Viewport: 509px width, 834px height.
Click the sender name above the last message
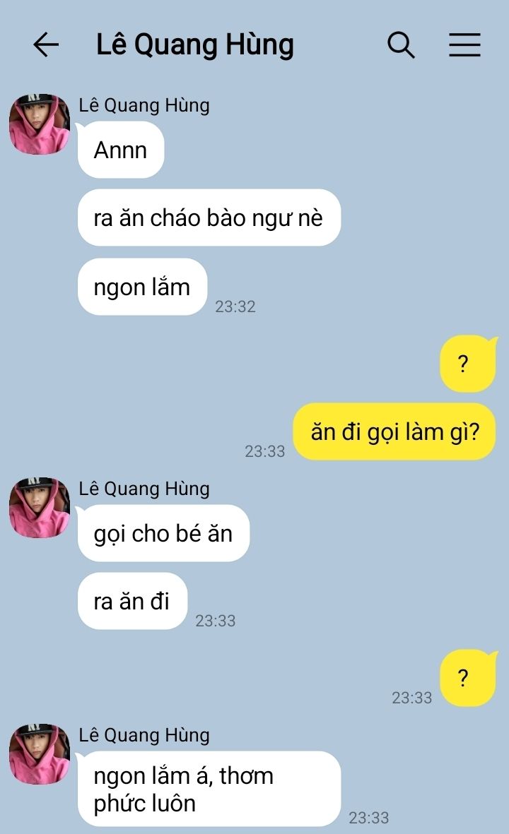(x=144, y=735)
